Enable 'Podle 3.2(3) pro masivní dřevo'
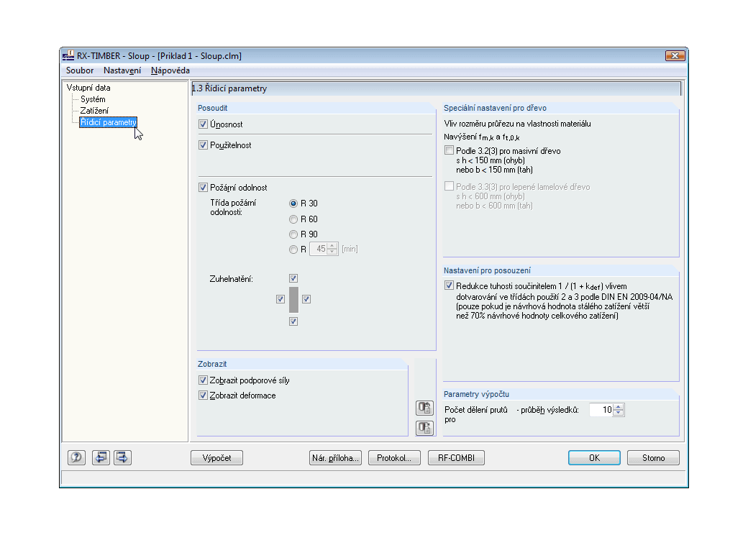This screenshot has height=535, width=748. click(x=449, y=150)
